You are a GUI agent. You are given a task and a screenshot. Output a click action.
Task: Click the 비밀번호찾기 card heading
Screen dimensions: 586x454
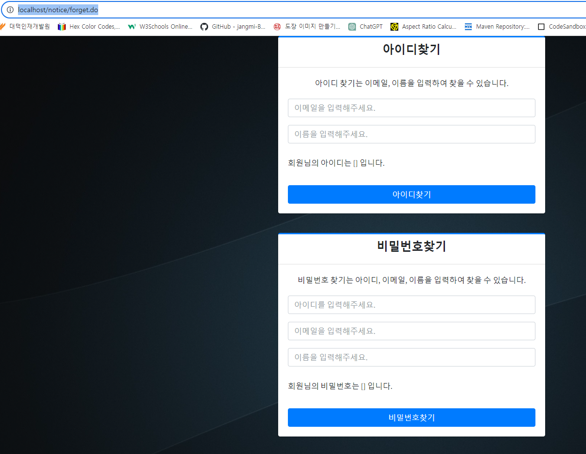click(411, 246)
